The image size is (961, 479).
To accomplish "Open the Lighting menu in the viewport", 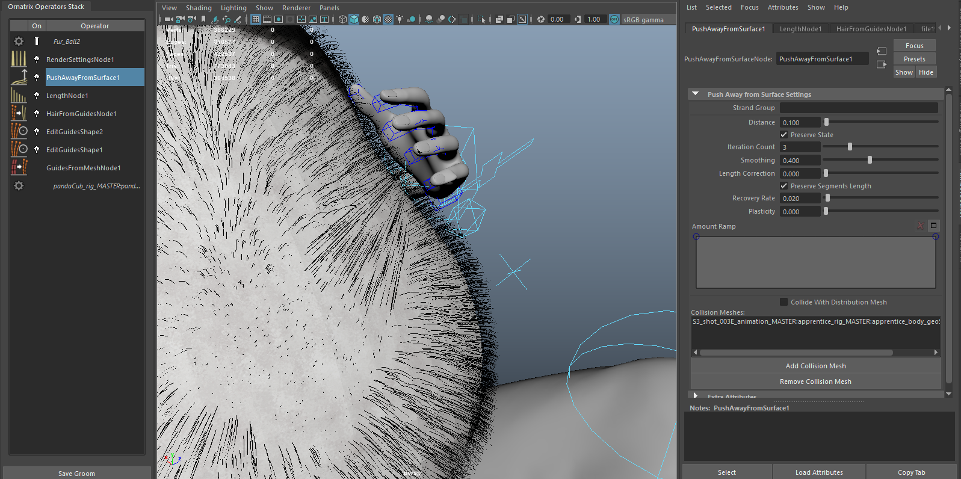I will [x=233, y=8].
